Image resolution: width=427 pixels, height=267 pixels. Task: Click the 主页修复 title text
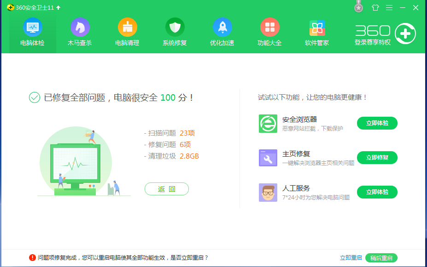[296, 154]
